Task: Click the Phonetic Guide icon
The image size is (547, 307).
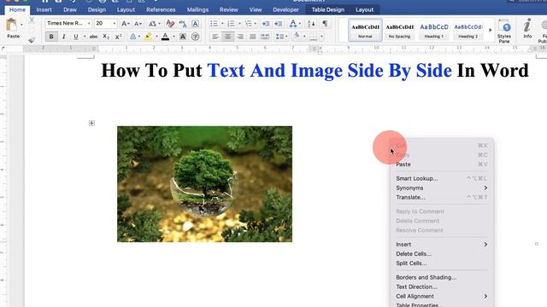Action: click(x=182, y=24)
